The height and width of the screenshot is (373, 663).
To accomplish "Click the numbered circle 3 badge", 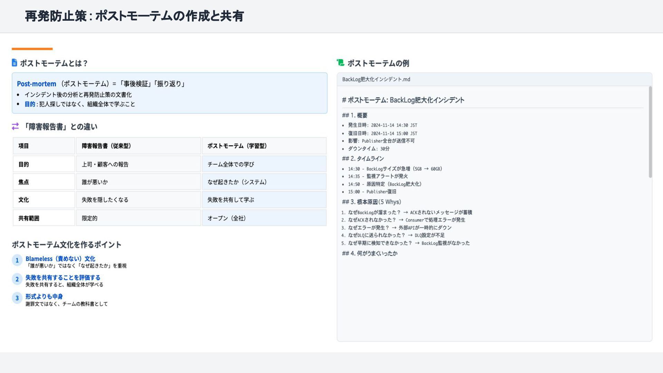I will point(17,298).
